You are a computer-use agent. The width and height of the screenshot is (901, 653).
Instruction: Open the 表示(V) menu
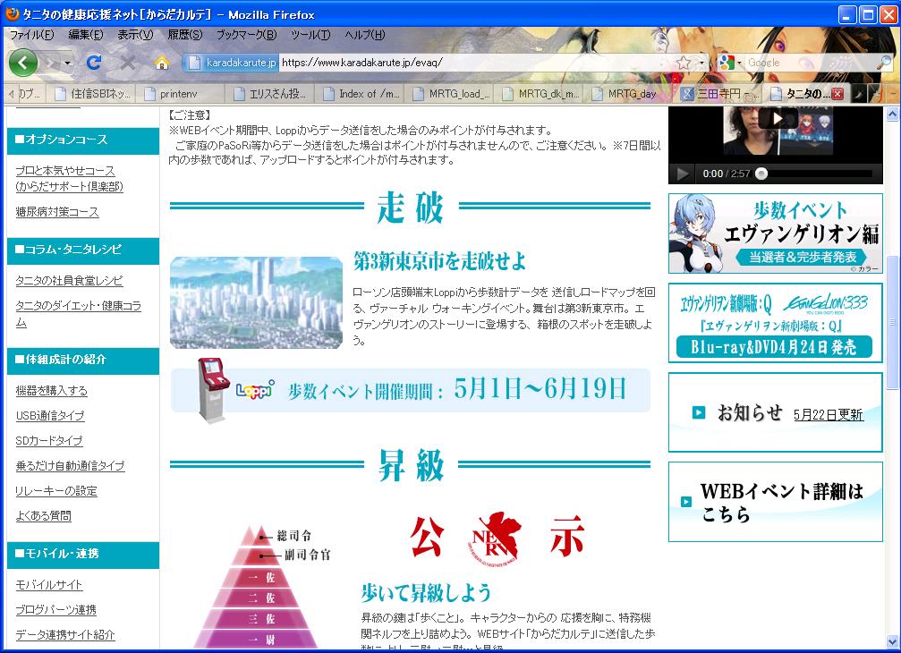136,35
